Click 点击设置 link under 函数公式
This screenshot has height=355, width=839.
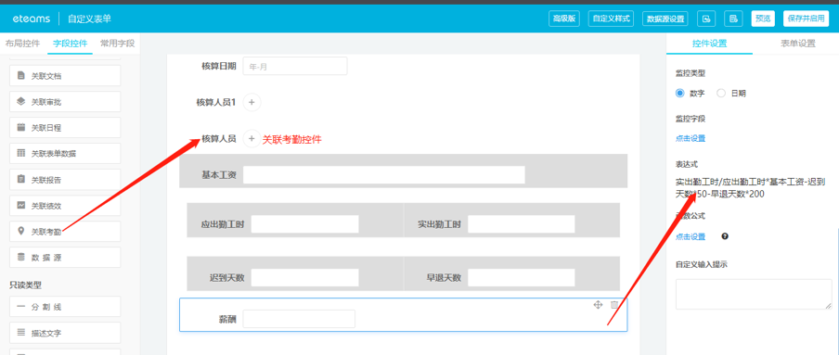[x=691, y=237]
